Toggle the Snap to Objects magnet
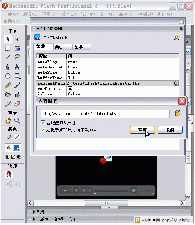This screenshot has height=225, width=195. click(9, 174)
